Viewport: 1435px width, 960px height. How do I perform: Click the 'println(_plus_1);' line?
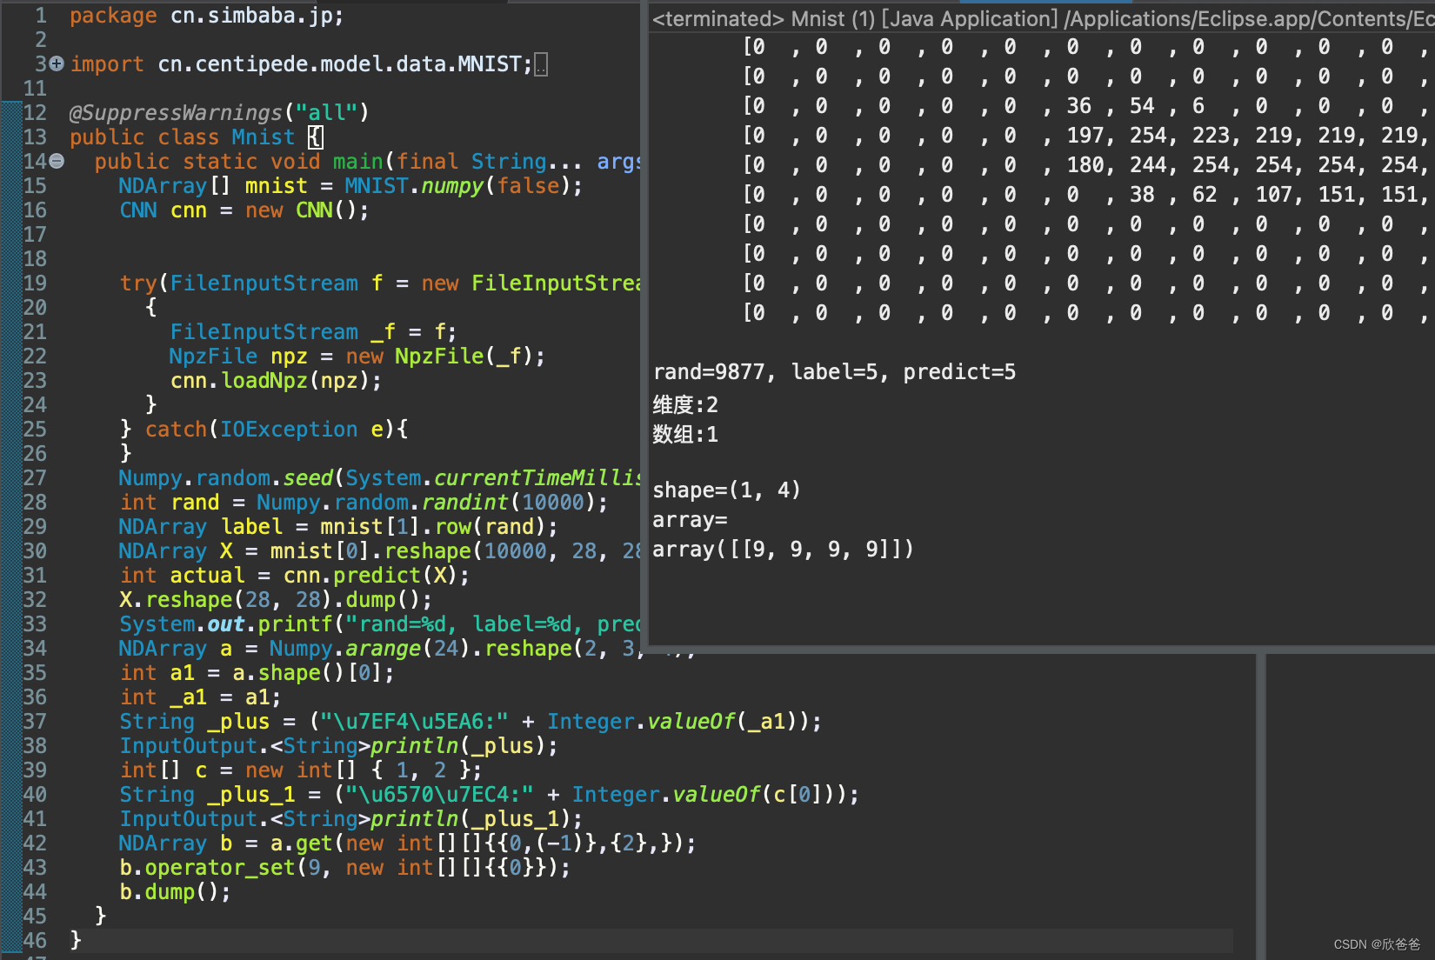[351, 818]
